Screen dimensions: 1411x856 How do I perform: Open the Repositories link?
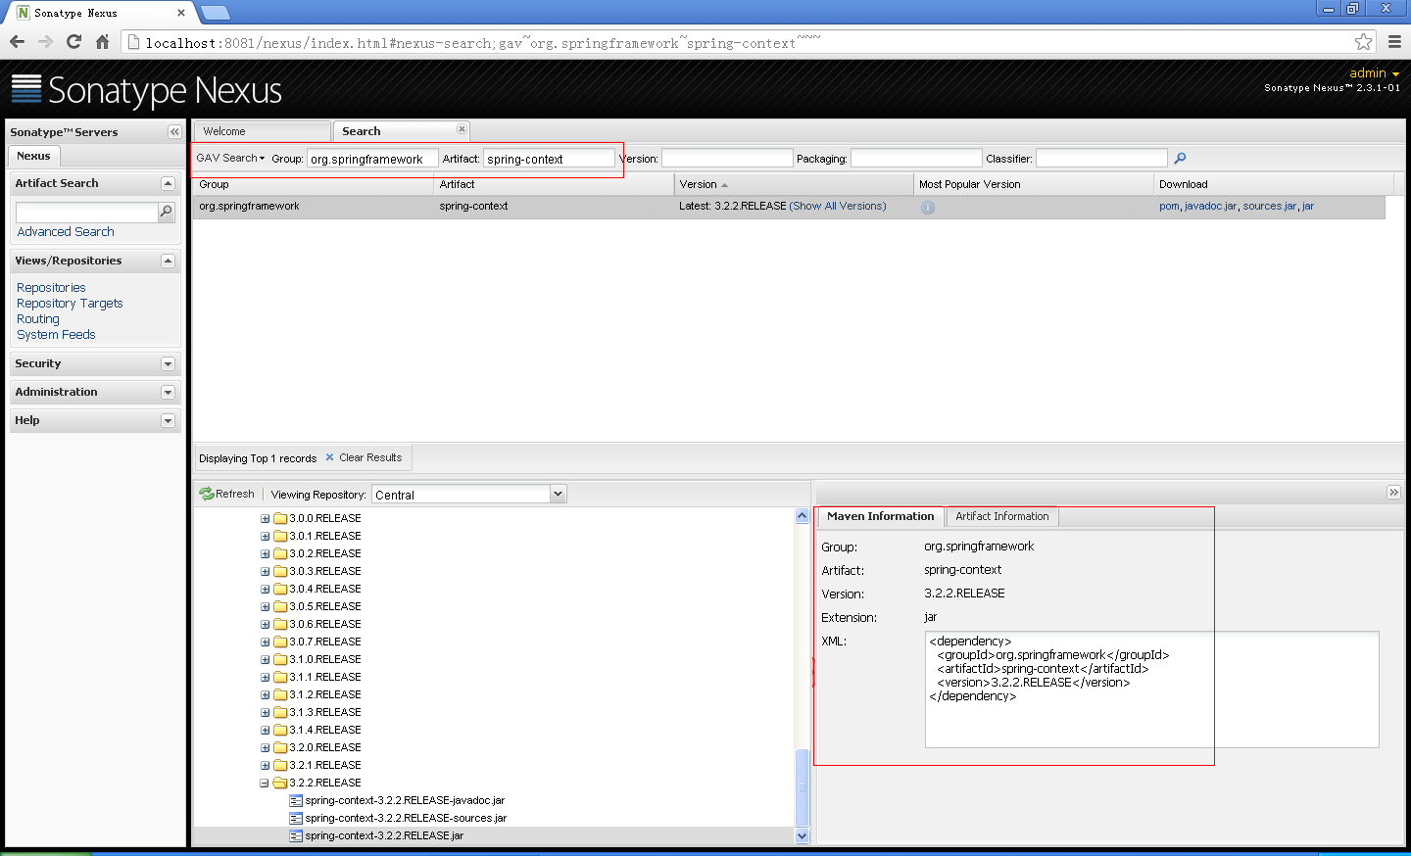click(51, 288)
